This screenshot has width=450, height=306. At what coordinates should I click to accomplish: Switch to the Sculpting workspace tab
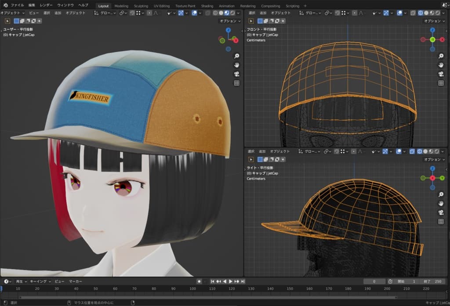point(141,6)
